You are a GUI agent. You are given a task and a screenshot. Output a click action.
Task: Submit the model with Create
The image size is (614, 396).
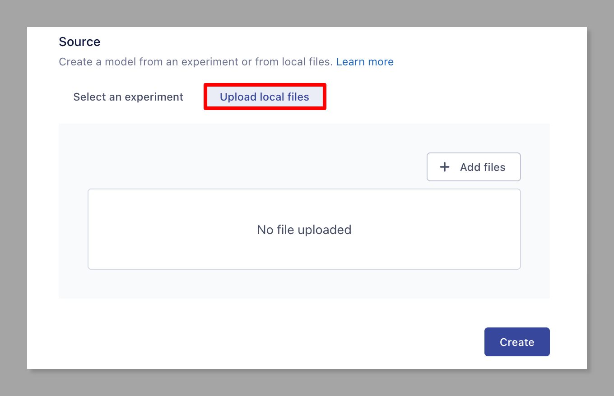point(517,342)
